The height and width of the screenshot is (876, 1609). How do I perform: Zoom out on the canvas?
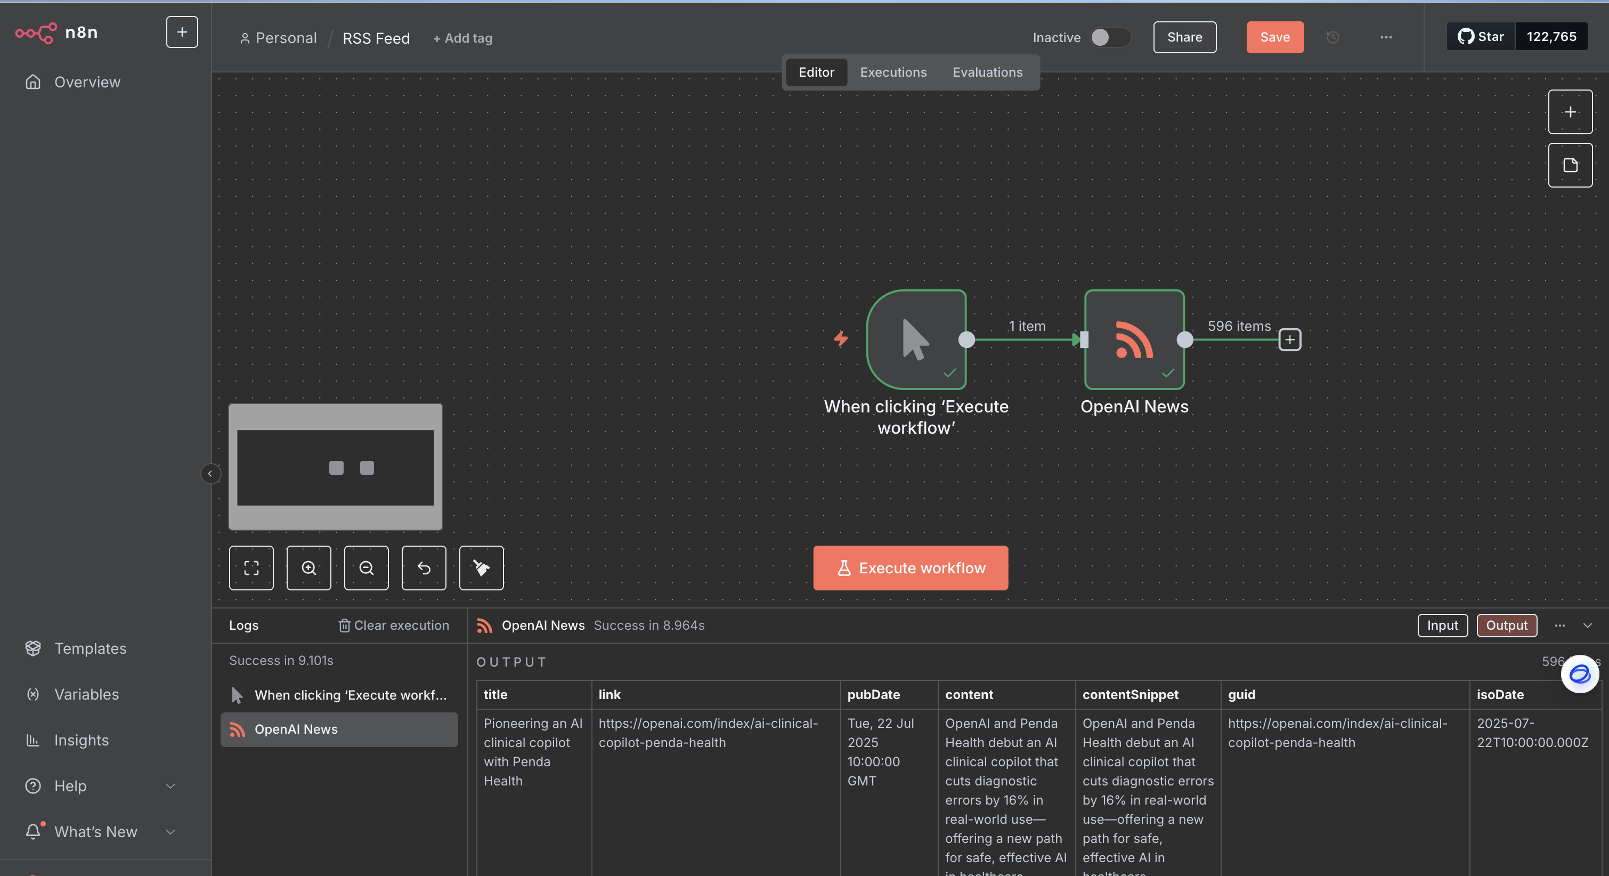[366, 567]
